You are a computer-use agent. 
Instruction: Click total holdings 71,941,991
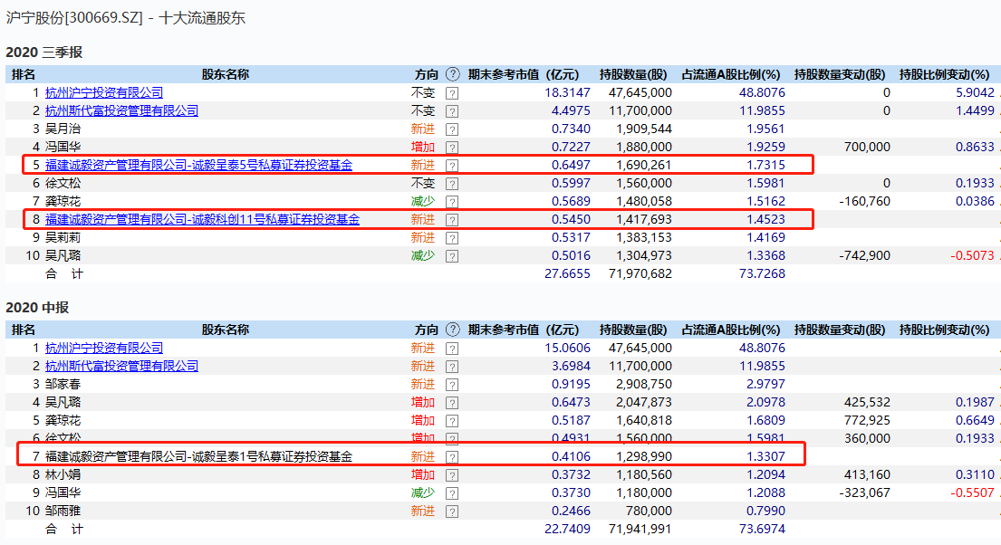[640, 529]
